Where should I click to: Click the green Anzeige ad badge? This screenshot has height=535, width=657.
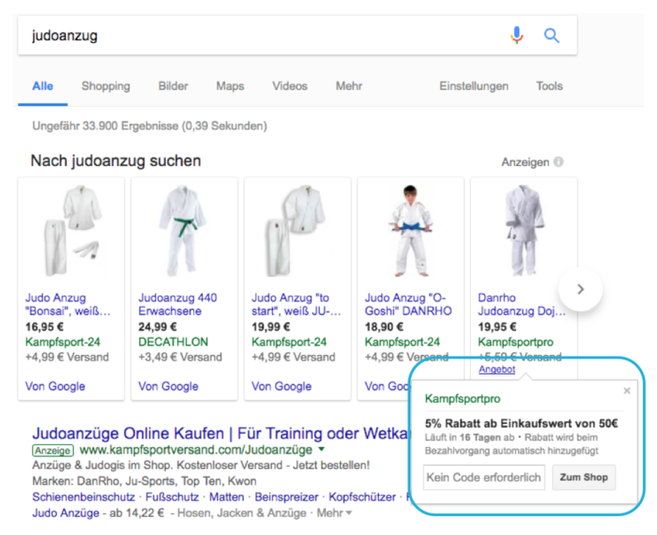coord(53,451)
